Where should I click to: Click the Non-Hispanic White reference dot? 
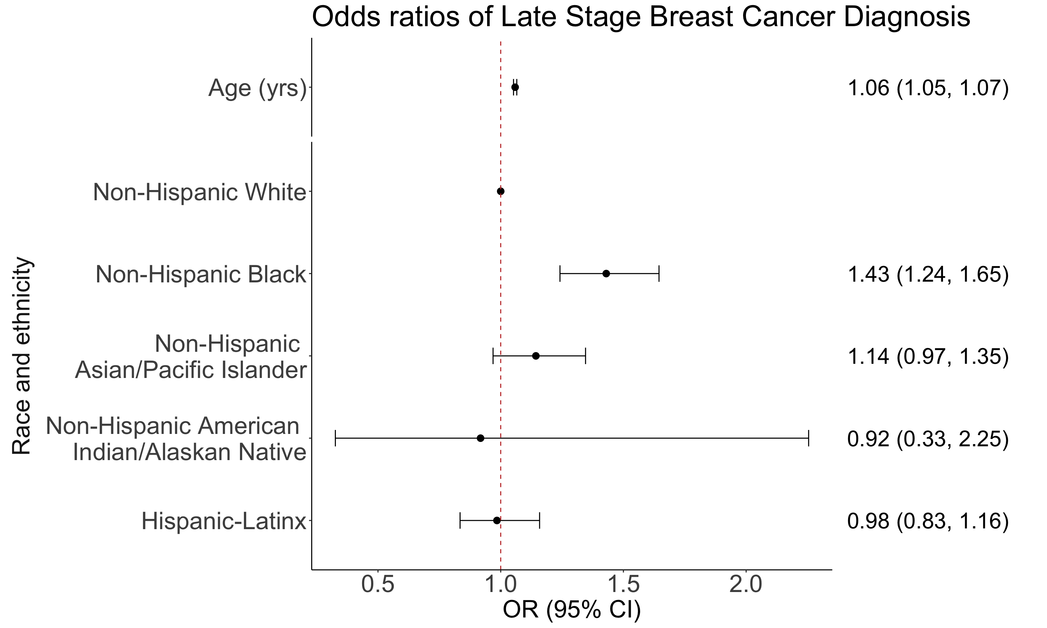click(x=501, y=191)
